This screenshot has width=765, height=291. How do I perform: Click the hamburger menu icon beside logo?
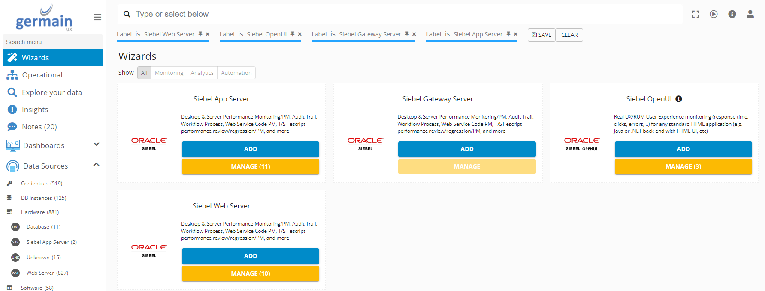[x=97, y=17]
